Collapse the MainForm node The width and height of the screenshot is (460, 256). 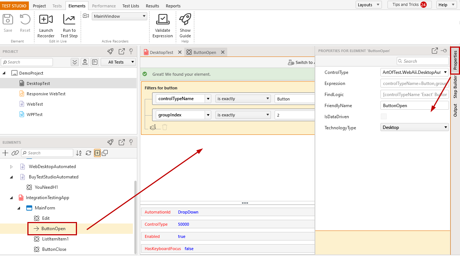[x=19, y=208]
